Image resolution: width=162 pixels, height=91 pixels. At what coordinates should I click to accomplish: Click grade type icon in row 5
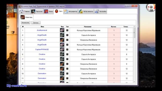(x=67, y=50)
